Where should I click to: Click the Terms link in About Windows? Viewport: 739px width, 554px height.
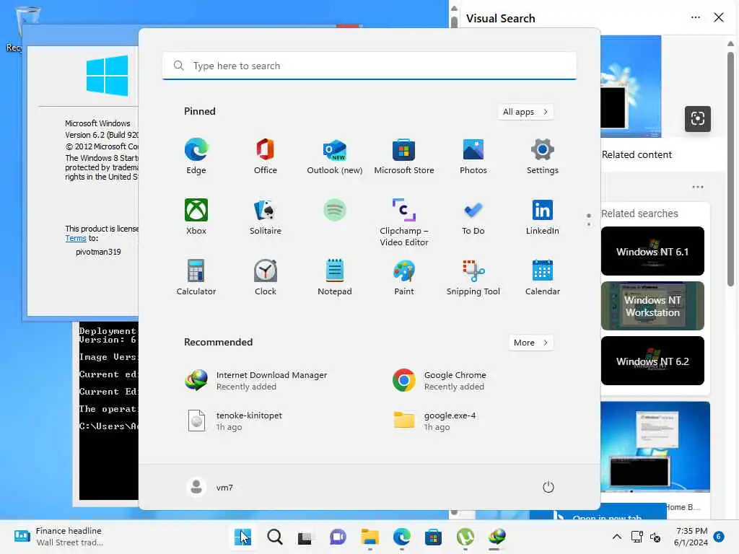coord(75,238)
